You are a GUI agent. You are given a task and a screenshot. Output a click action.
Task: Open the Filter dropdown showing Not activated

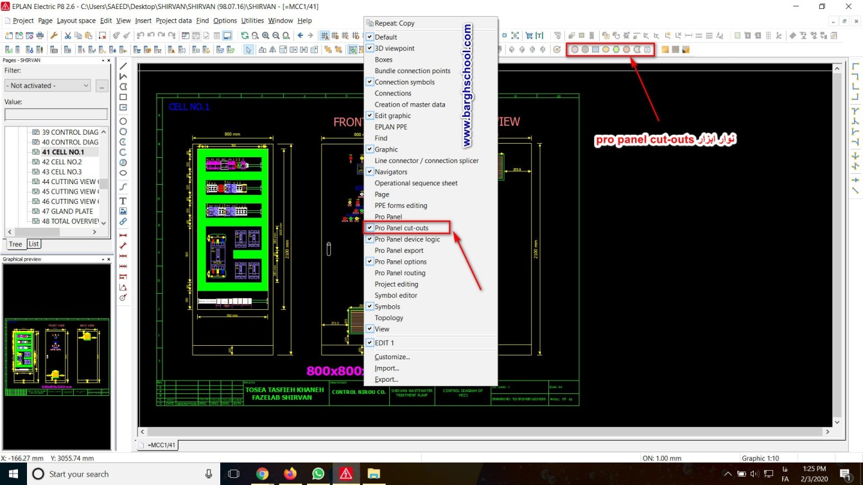(x=48, y=85)
